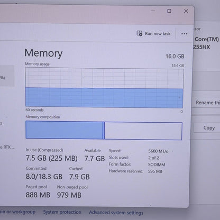Viewport: 220px width, 220px height.
Task: Click the Memory heading
Action: (43, 53)
